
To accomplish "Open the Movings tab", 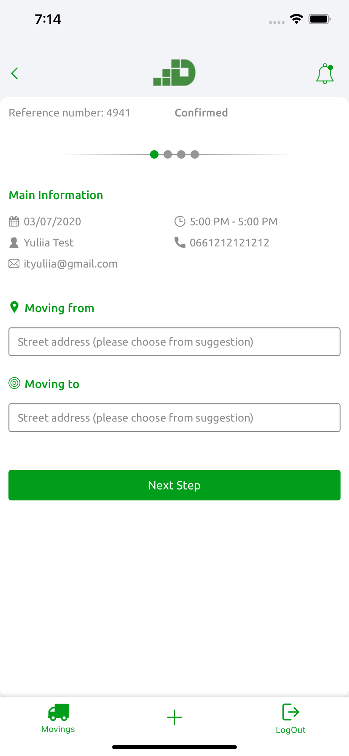I will point(58,718).
